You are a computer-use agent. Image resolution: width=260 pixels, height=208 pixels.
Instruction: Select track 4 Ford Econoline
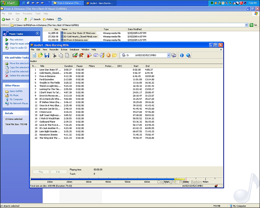tap(46, 79)
